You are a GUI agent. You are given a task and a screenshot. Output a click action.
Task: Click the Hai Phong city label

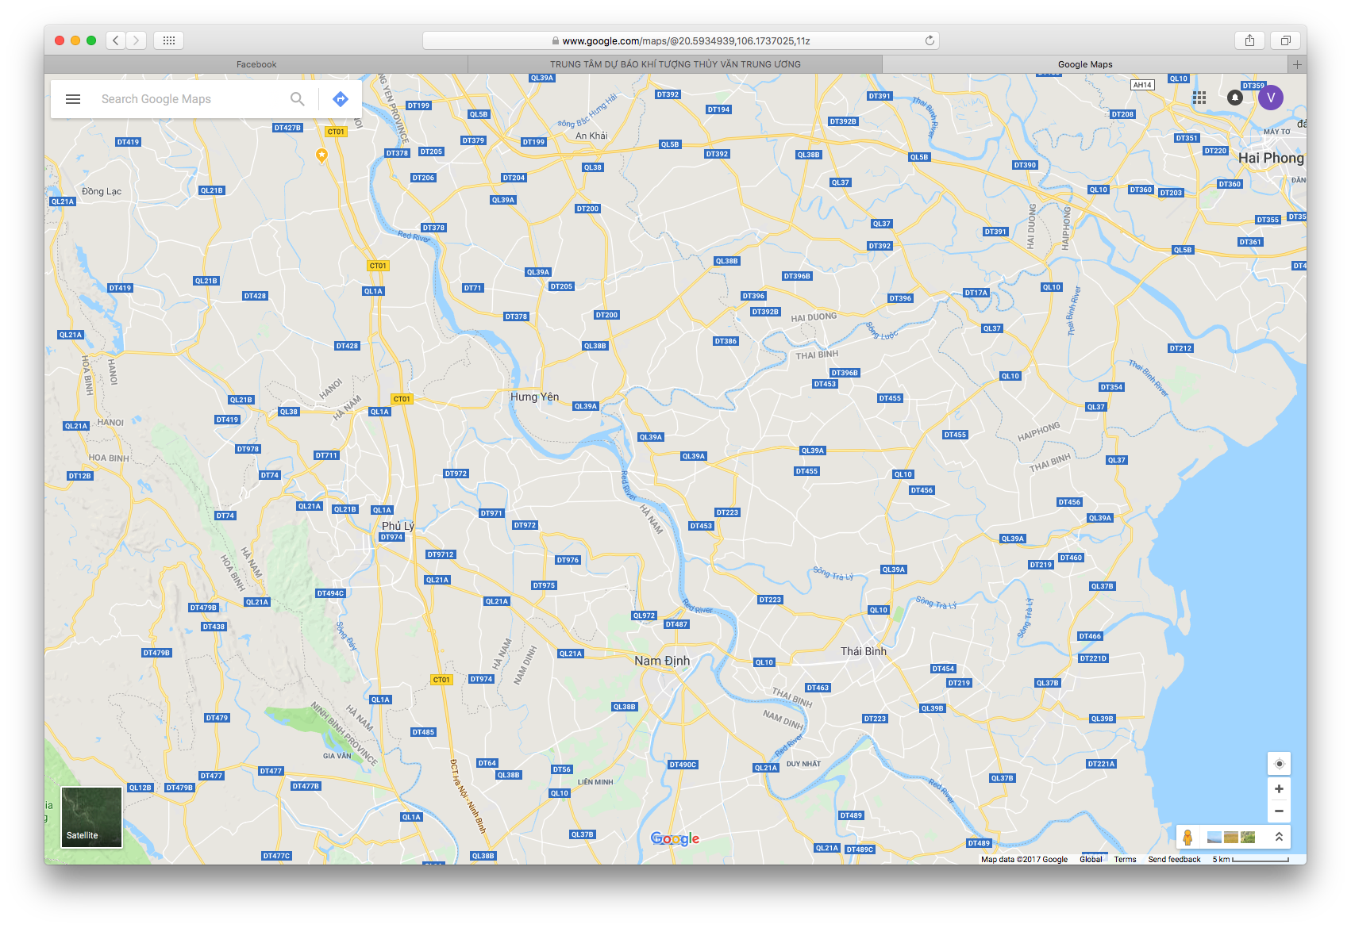coord(1271,158)
